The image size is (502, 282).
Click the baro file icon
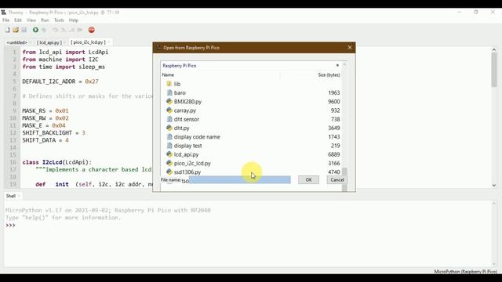click(x=169, y=92)
